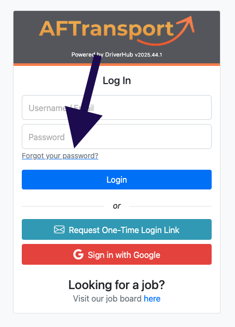This screenshot has width=235, height=327.
Task: Sign in with Google
Action: (117, 254)
